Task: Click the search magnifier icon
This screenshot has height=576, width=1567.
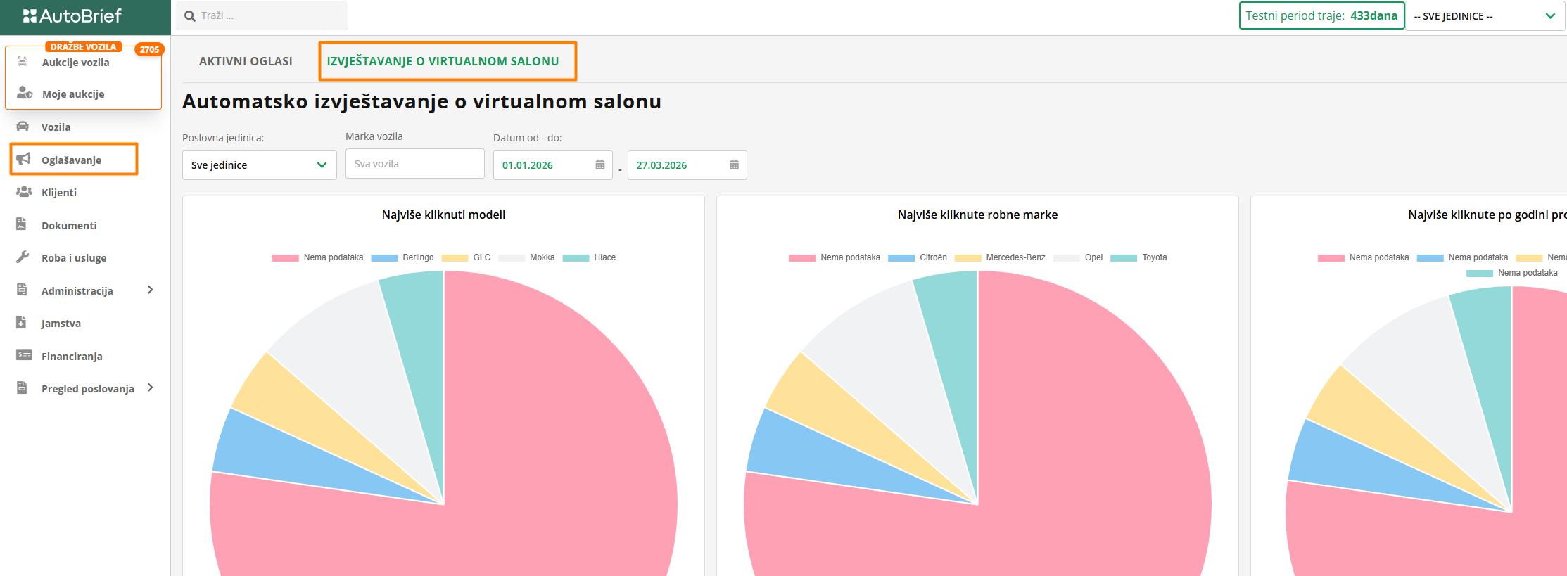Action: click(190, 16)
